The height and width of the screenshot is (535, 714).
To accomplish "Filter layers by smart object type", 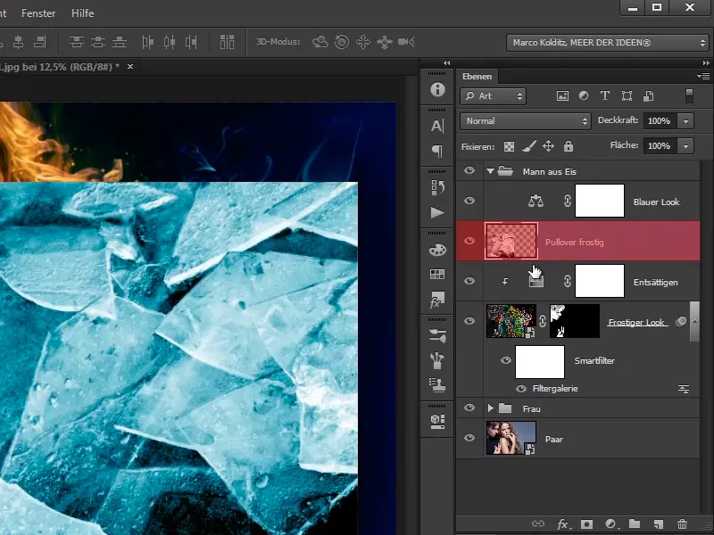I will (649, 96).
